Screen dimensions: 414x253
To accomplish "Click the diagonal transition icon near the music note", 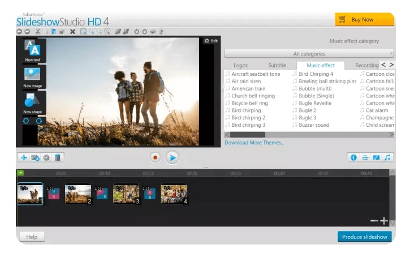I will [x=376, y=158].
